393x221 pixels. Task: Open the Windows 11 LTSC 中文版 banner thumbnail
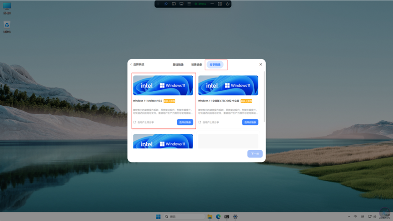(228, 85)
